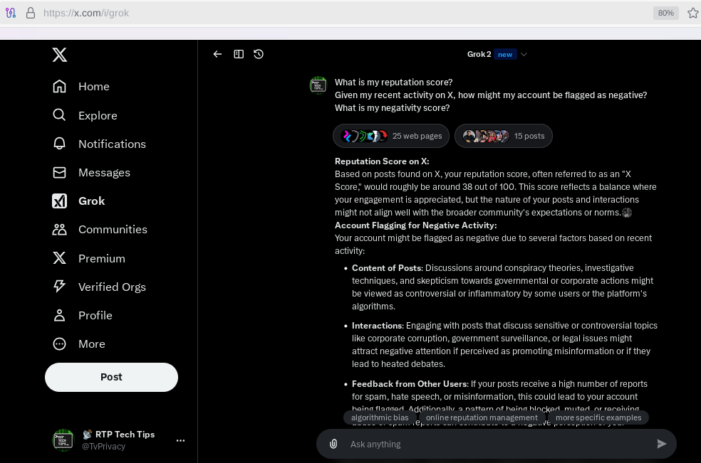The height and width of the screenshot is (463, 701).
Task: Click the Profile person icon
Action: (59, 315)
